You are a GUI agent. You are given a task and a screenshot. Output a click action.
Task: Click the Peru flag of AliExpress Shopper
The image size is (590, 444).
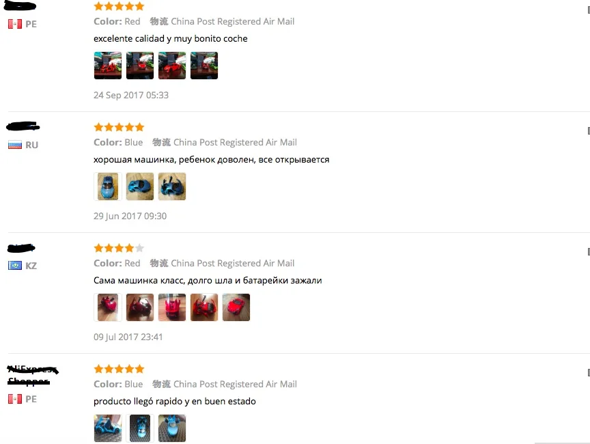(14, 399)
